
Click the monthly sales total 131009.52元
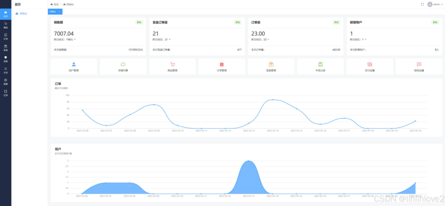click(136, 50)
